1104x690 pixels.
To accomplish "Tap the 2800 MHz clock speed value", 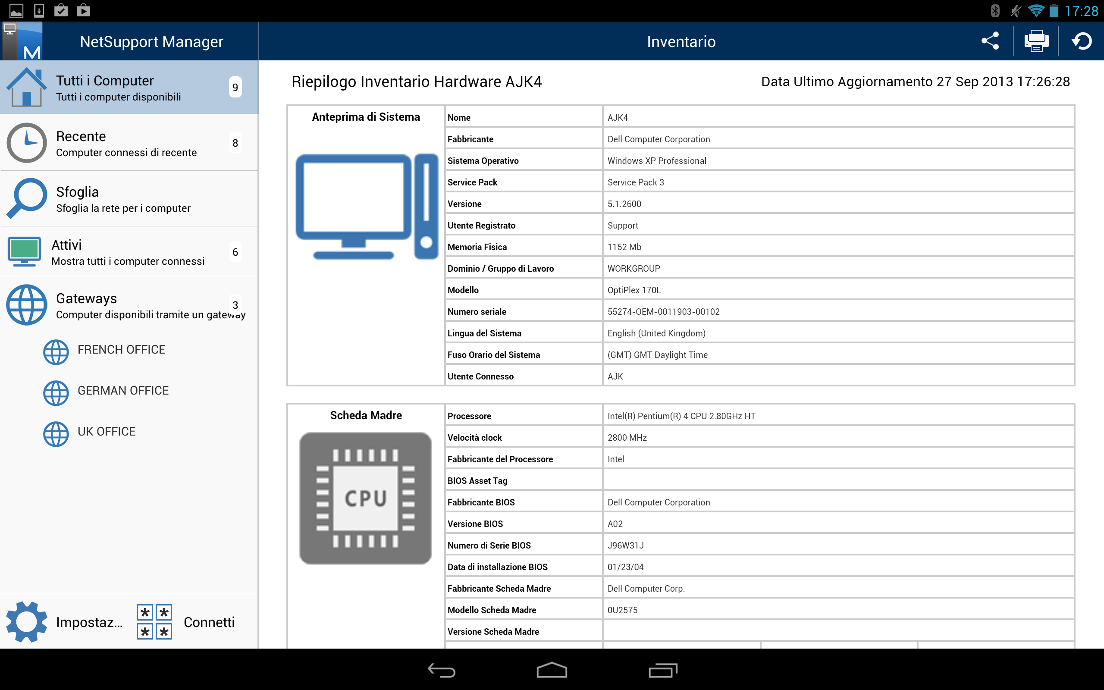I will [x=627, y=438].
